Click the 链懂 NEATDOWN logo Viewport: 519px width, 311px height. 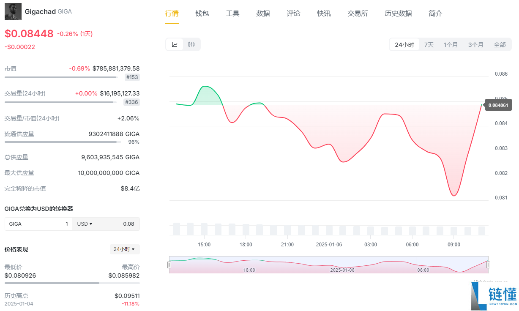pyautogui.click(x=494, y=296)
